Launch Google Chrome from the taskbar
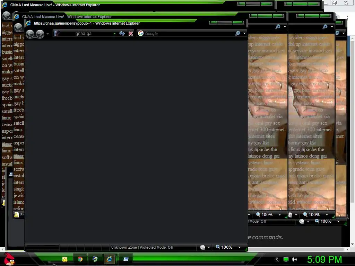This screenshot has width=355, height=266. [80, 259]
